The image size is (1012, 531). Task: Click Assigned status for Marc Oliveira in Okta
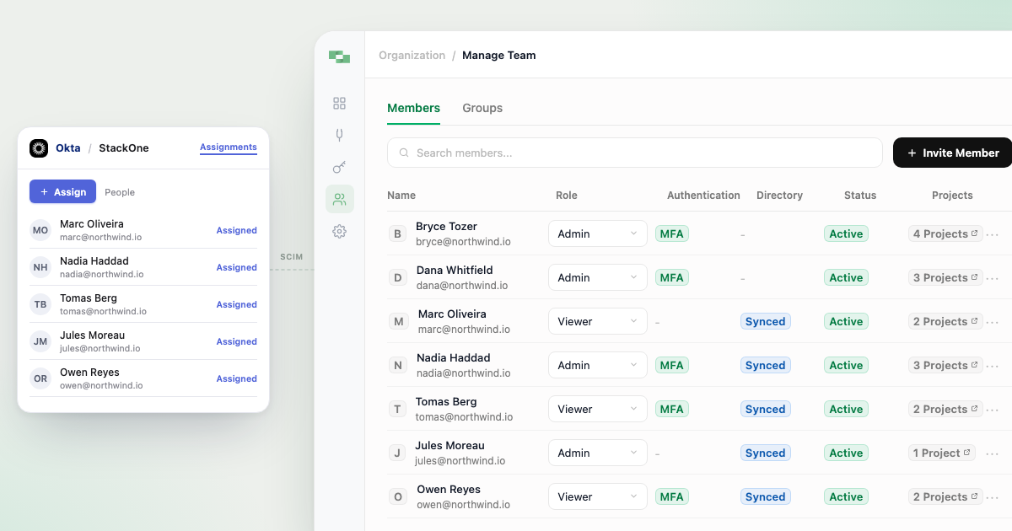click(x=236, y=230)
